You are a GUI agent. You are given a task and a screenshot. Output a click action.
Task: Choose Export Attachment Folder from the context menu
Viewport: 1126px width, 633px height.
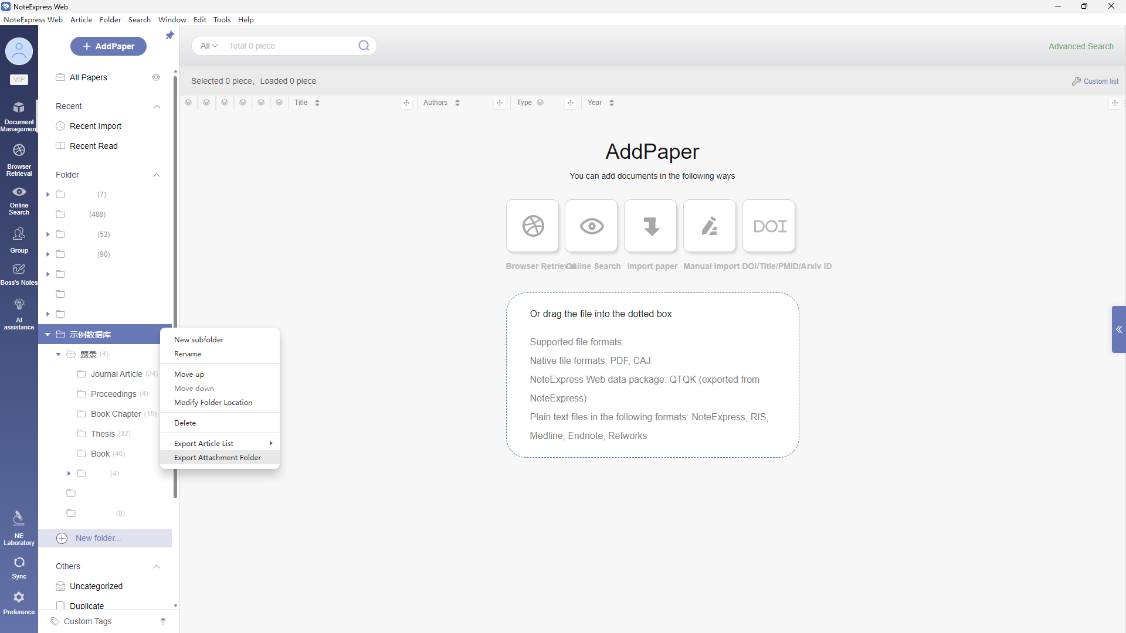[218, 458]
